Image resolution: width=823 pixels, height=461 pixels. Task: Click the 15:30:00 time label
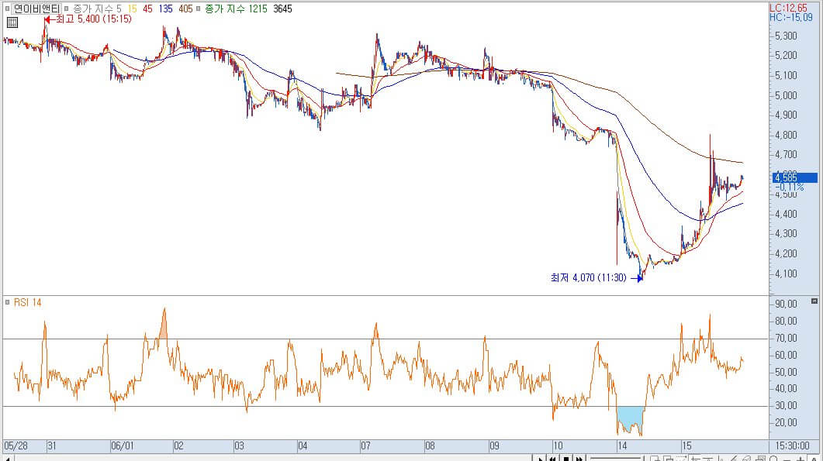pyautogui.click(x=793, y=446)
